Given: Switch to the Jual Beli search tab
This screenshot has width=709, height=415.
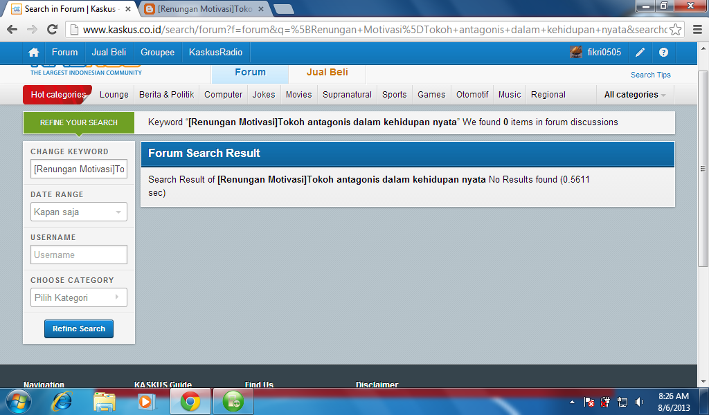Looking at the screenshot, I should click(x=327, y=73).
